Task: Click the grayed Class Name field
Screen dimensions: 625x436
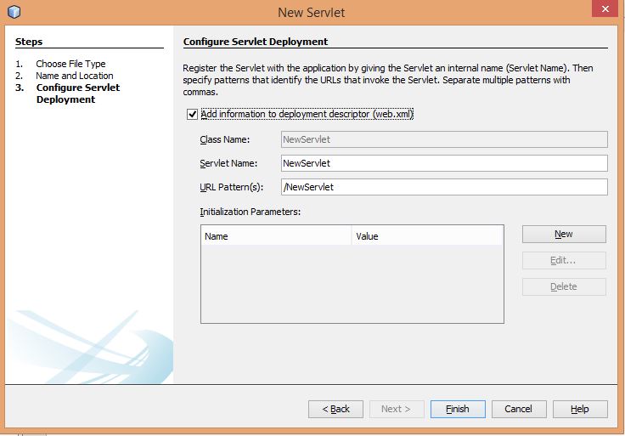Action: tap(443, 139)
